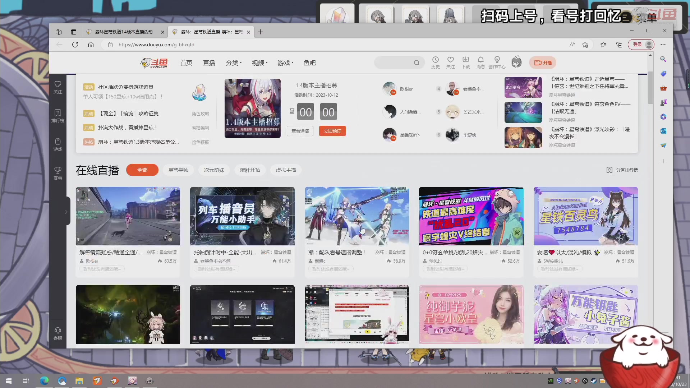Viewport: 690px width, 388px height.
Task: Expand the 分类 dropdown menu
Action: click(234, 63)
